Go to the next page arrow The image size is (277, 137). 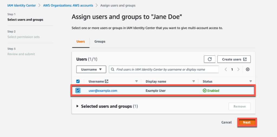pos(238,69)
